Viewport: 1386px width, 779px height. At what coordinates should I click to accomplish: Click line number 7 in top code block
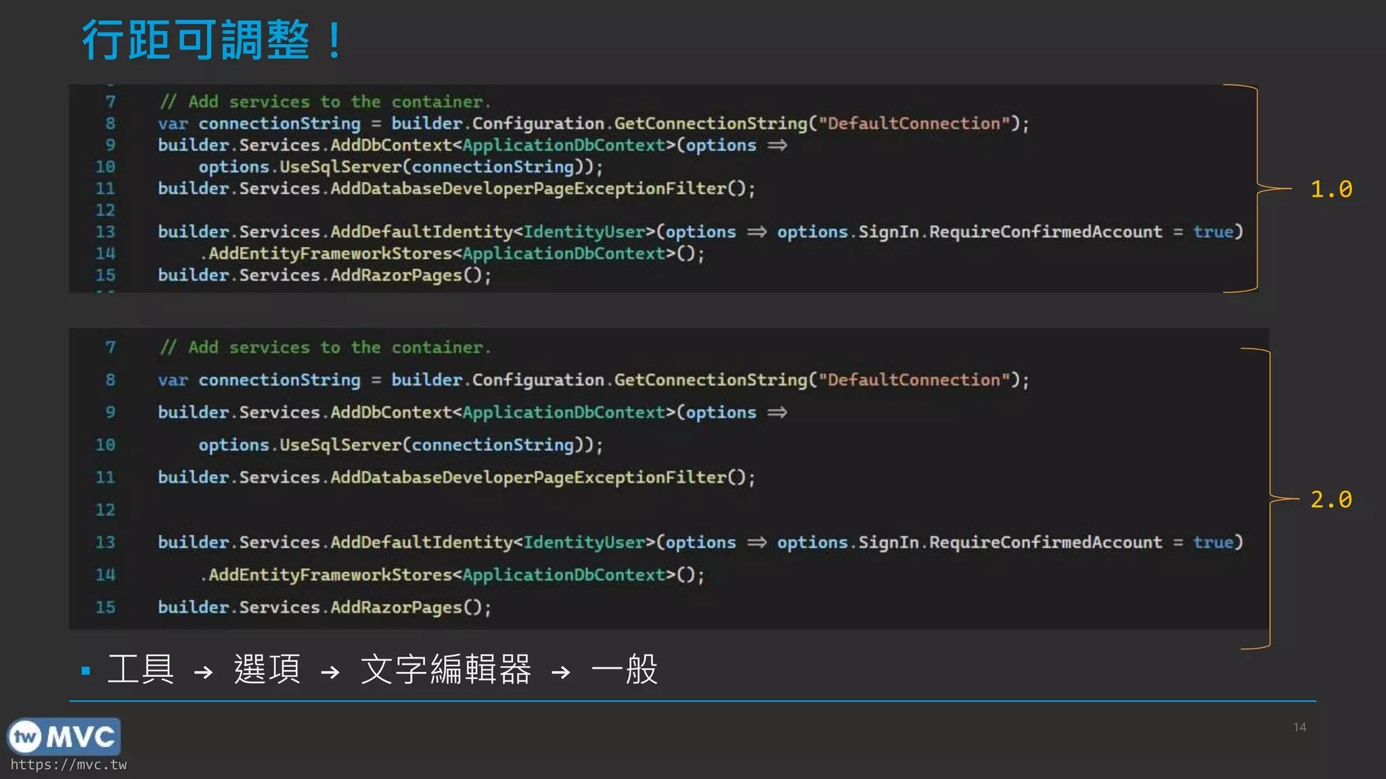tap(110, 102)
